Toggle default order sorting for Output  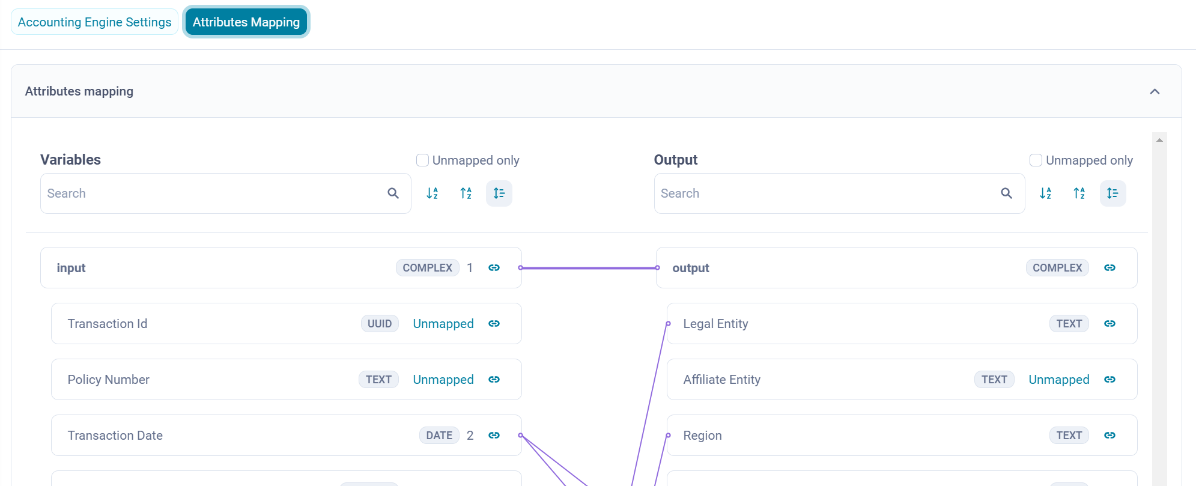(x=1113, y=193)
